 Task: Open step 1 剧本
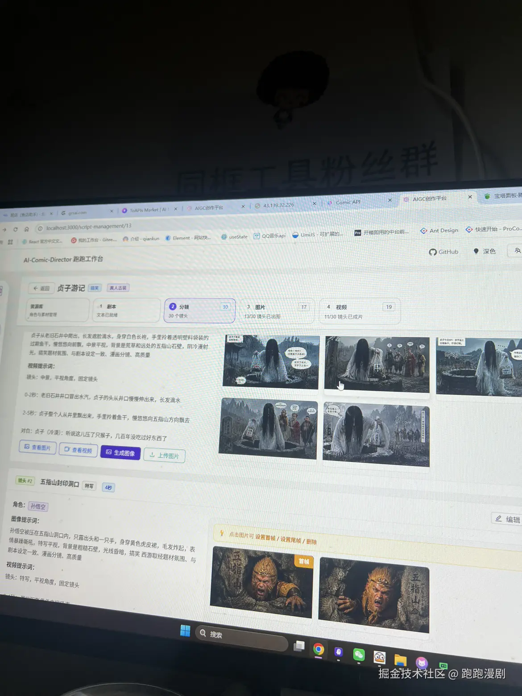126,311
